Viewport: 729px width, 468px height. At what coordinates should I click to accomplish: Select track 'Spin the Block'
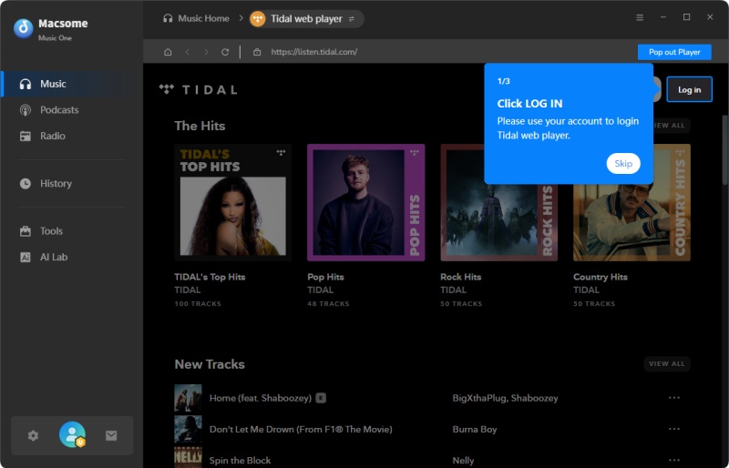[x=240, y=461]
